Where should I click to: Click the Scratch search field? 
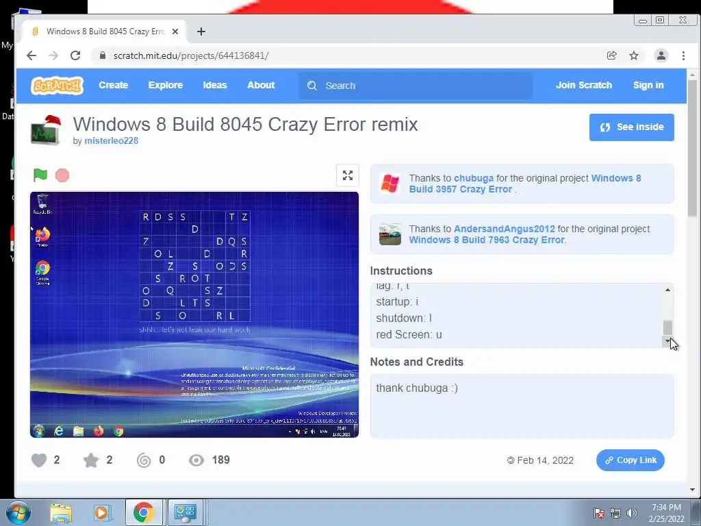416,86
